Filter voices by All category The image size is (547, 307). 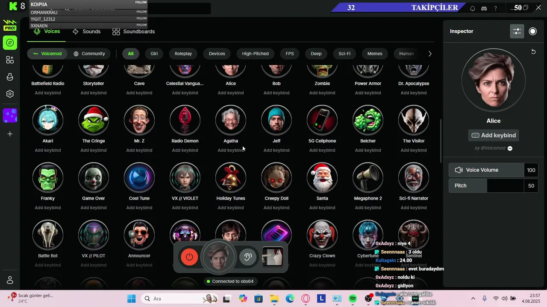pyautogui.click(x=131, y=54)
